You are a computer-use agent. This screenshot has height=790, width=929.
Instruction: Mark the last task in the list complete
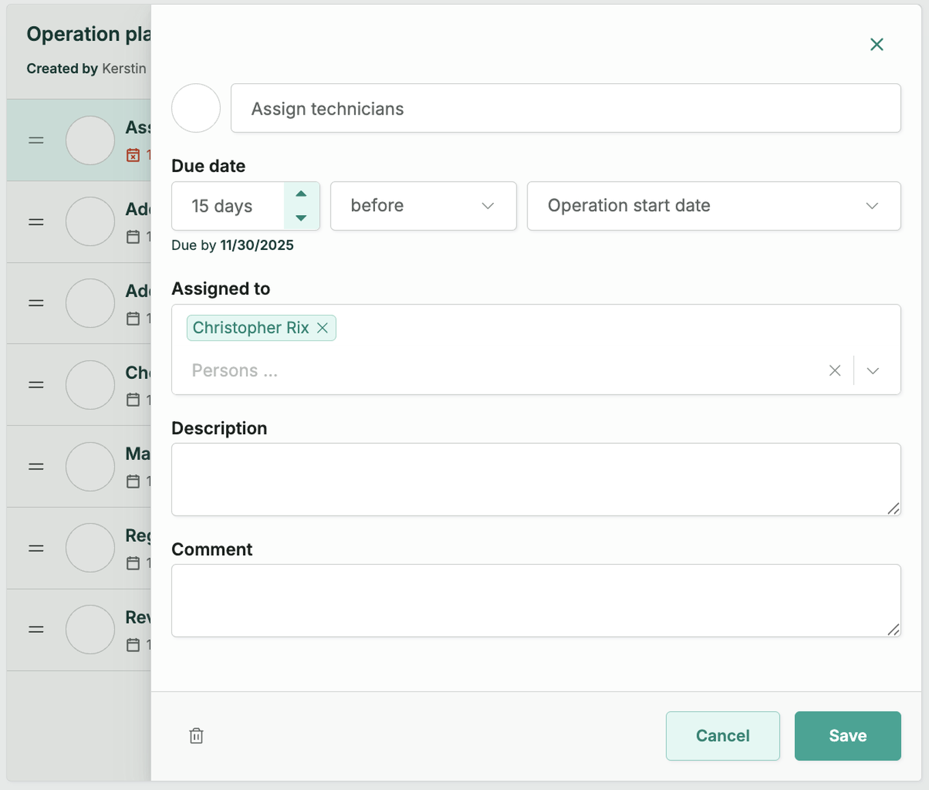tap(89, 630)
